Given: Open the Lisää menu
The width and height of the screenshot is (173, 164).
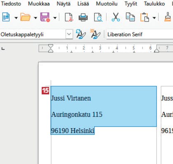Looking at the screenshot, I should [83, 4].
